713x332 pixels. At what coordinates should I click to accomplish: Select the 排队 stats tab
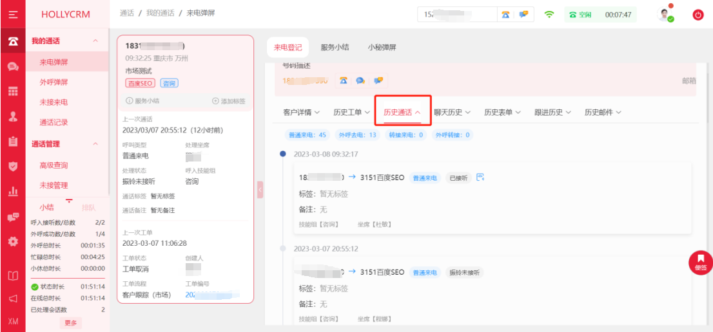coord(89,208)
